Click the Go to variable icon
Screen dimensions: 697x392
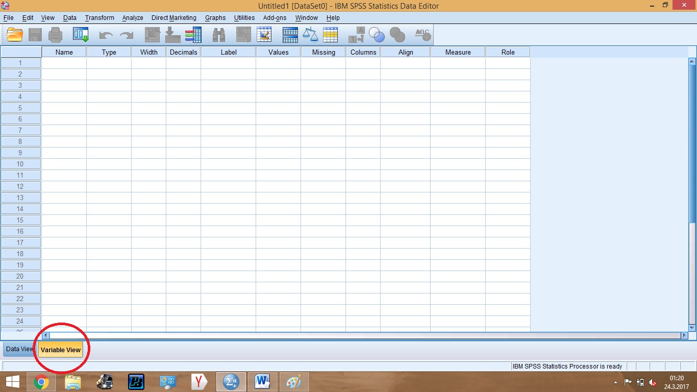(x=173, y=35)
